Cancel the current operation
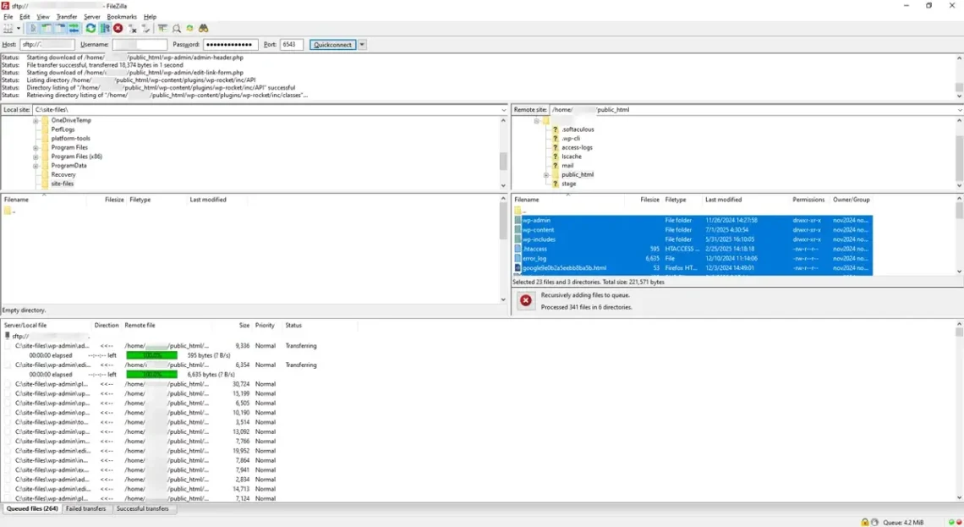This screenshot has height=527, width=964. tap(118, 28)
